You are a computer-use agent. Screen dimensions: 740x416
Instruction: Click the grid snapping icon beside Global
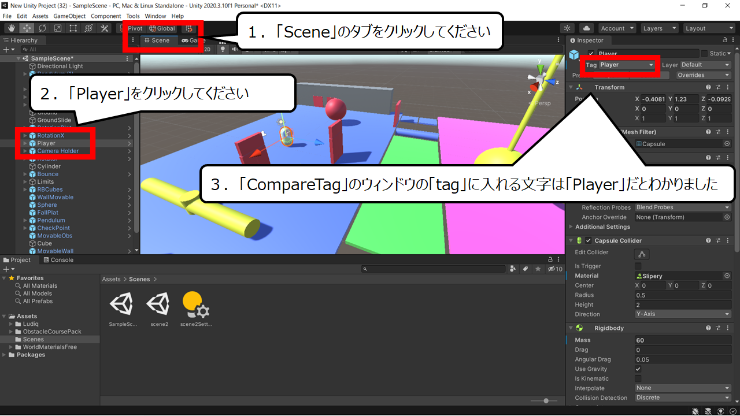tap(189, 28)
